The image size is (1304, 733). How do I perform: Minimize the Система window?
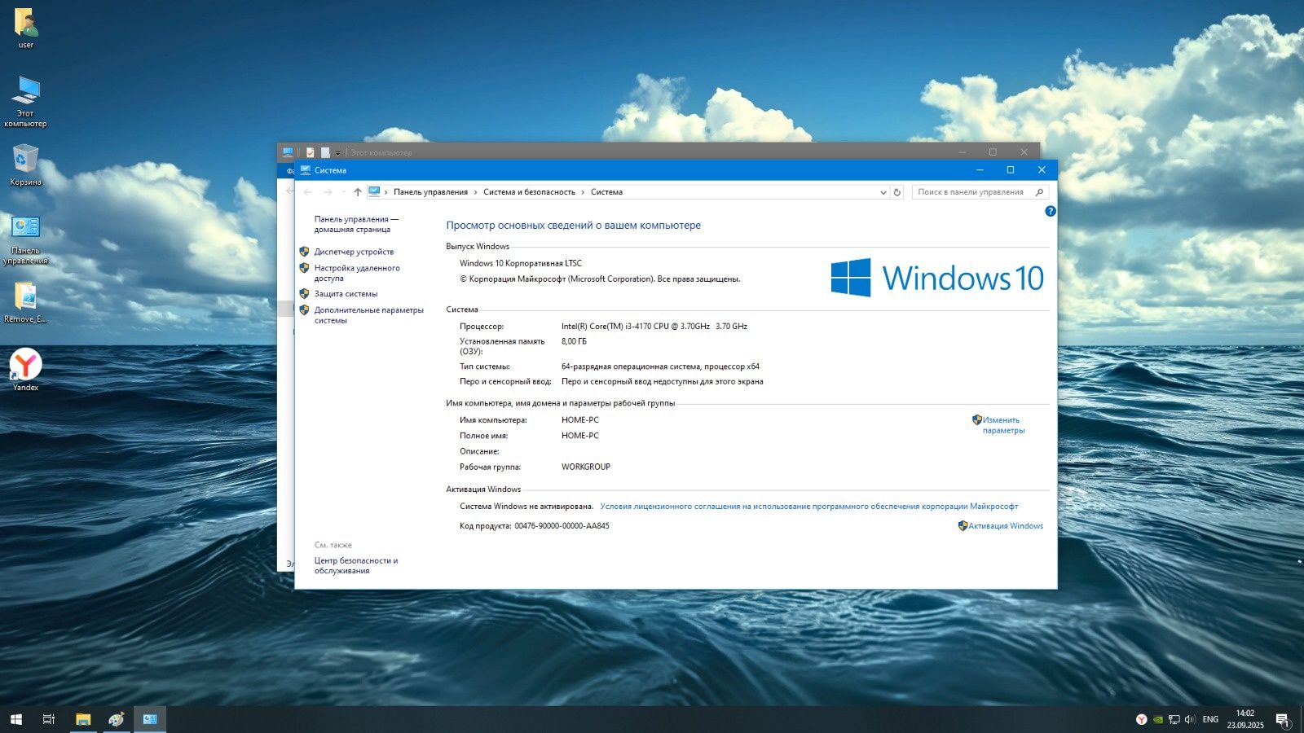[980, 170]
